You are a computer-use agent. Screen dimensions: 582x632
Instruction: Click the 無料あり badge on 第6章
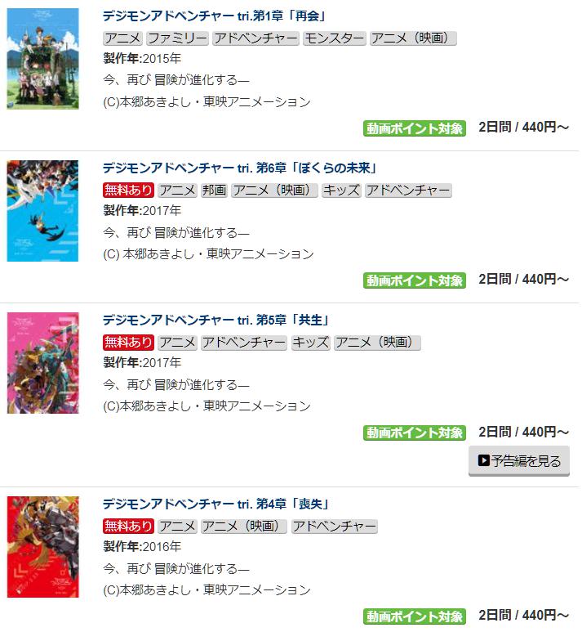point(128,190)
